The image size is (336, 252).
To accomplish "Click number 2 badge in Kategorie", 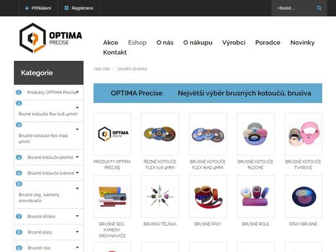I will click(x=19, y=103).
